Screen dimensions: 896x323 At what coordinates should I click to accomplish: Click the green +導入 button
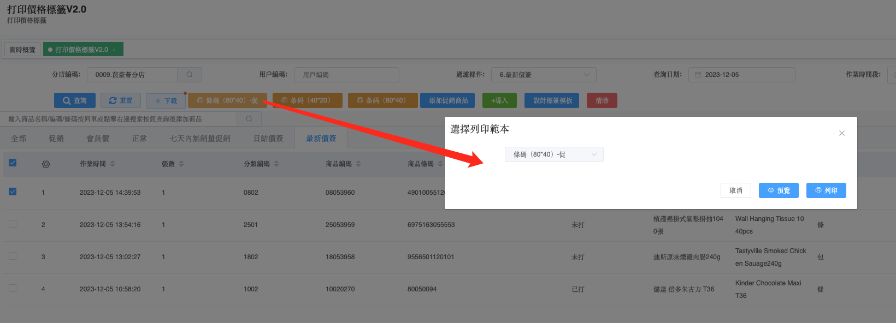[x=499, y=100]
